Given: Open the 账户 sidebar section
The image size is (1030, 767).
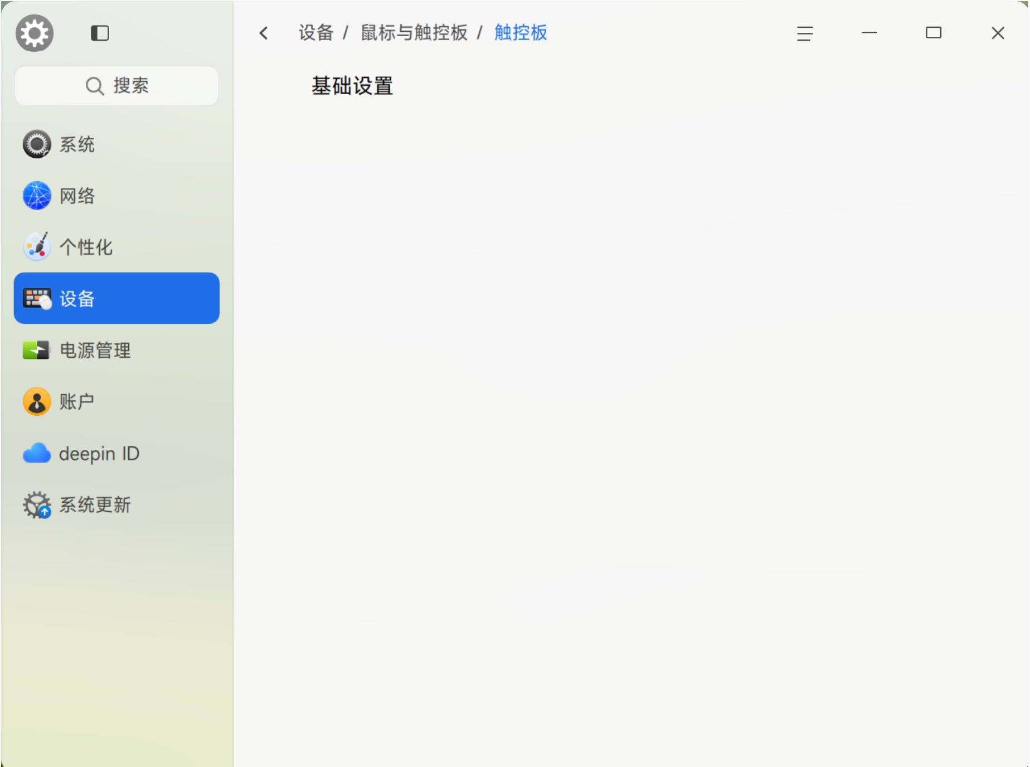Looking at the screenshot, I should [x=116, y=401].
